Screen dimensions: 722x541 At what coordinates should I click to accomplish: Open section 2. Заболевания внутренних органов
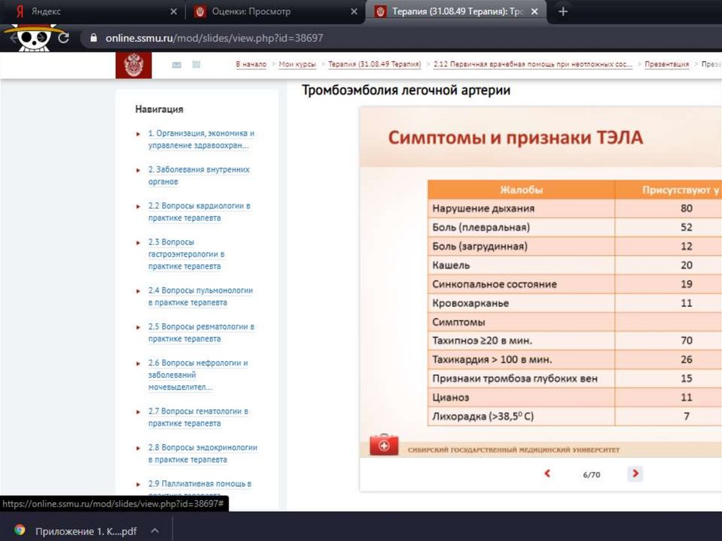199,176
